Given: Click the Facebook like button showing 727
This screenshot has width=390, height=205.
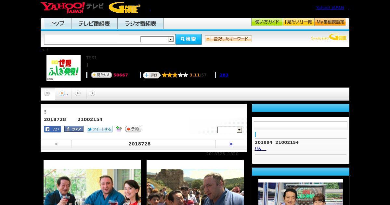Looking at the screenshot, I should (x=52, y=129).
